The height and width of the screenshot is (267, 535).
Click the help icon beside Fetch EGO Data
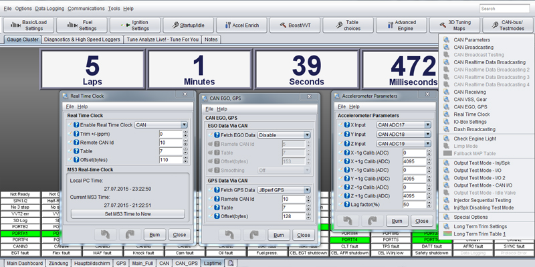click(x=217, y=135)
